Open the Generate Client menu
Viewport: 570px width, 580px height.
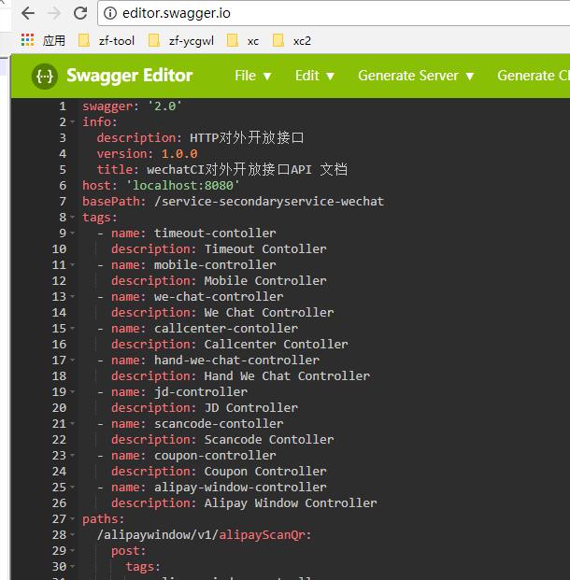pyautogui.click(x=534, y=76)
